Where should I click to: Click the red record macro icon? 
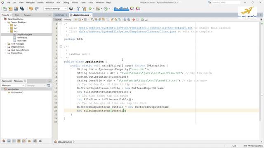coord(134,20)
